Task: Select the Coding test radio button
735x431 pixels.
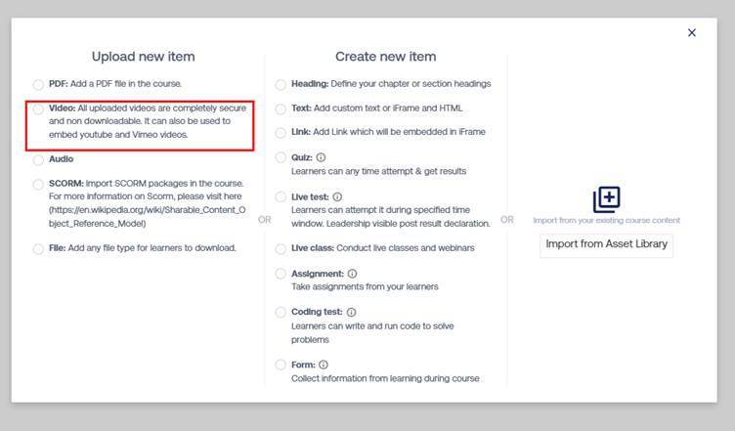Action: click(281, 313)
